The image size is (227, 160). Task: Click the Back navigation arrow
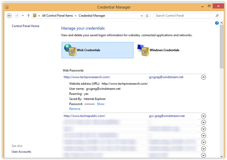9,16
